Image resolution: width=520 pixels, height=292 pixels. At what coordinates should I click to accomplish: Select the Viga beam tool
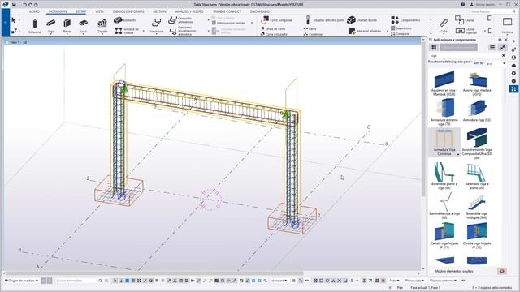point(50,26)
